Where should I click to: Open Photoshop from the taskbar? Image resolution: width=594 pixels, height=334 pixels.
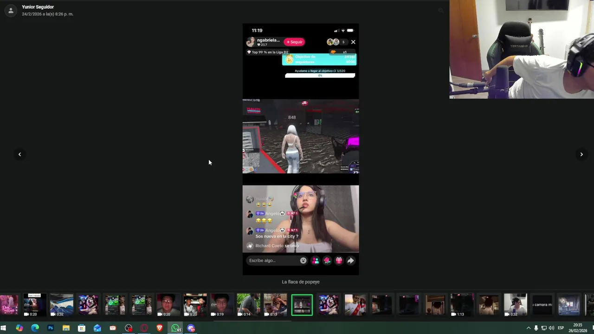pyautogui.click(x=50, y=328)
